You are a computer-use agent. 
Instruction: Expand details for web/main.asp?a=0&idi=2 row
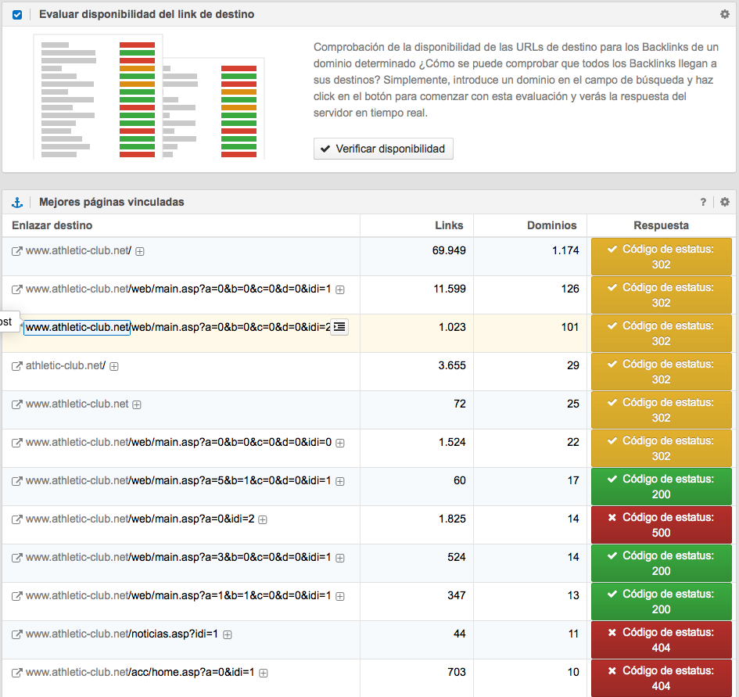(x=263, y=519)
